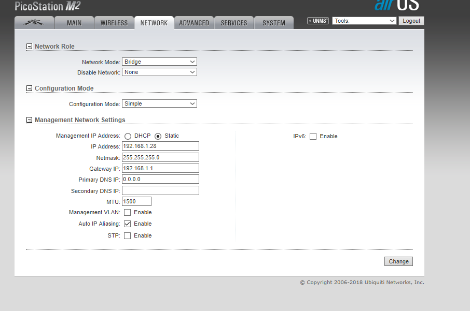The image size is (470, 311).
Task: Enable the Management VLAN checkbox
Action: coord(128,212)
